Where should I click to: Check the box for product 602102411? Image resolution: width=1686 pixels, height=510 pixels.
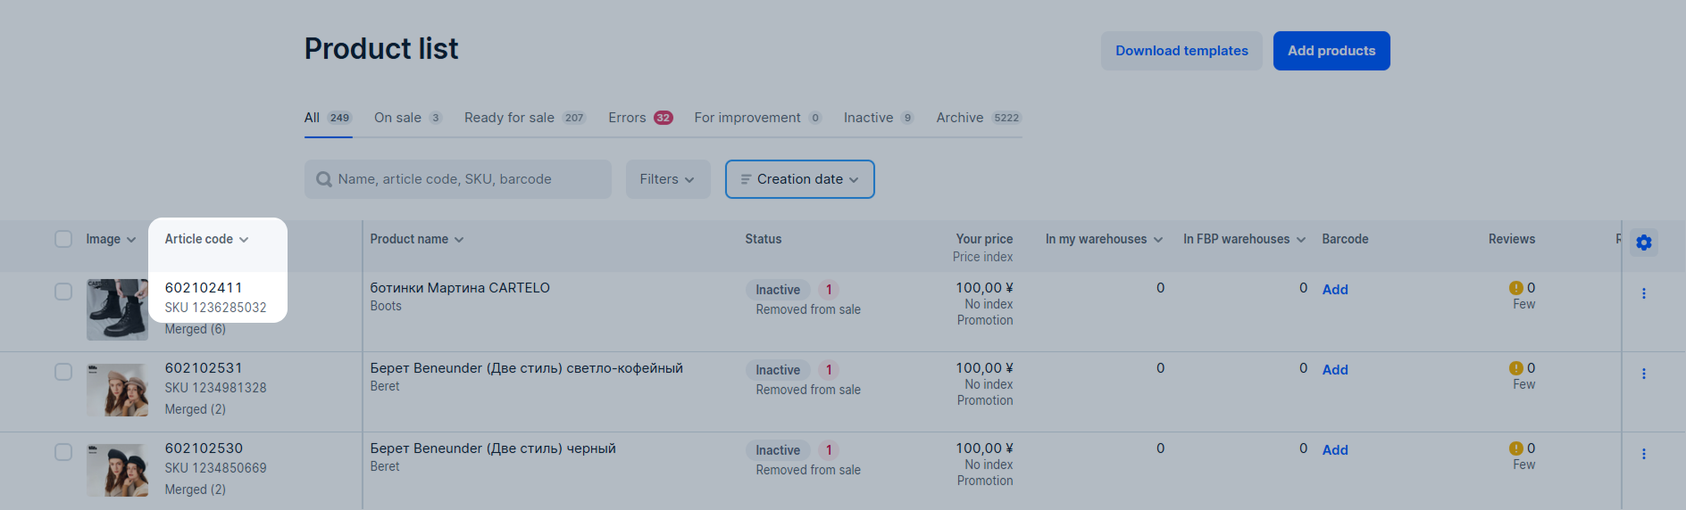click(63, 292)
